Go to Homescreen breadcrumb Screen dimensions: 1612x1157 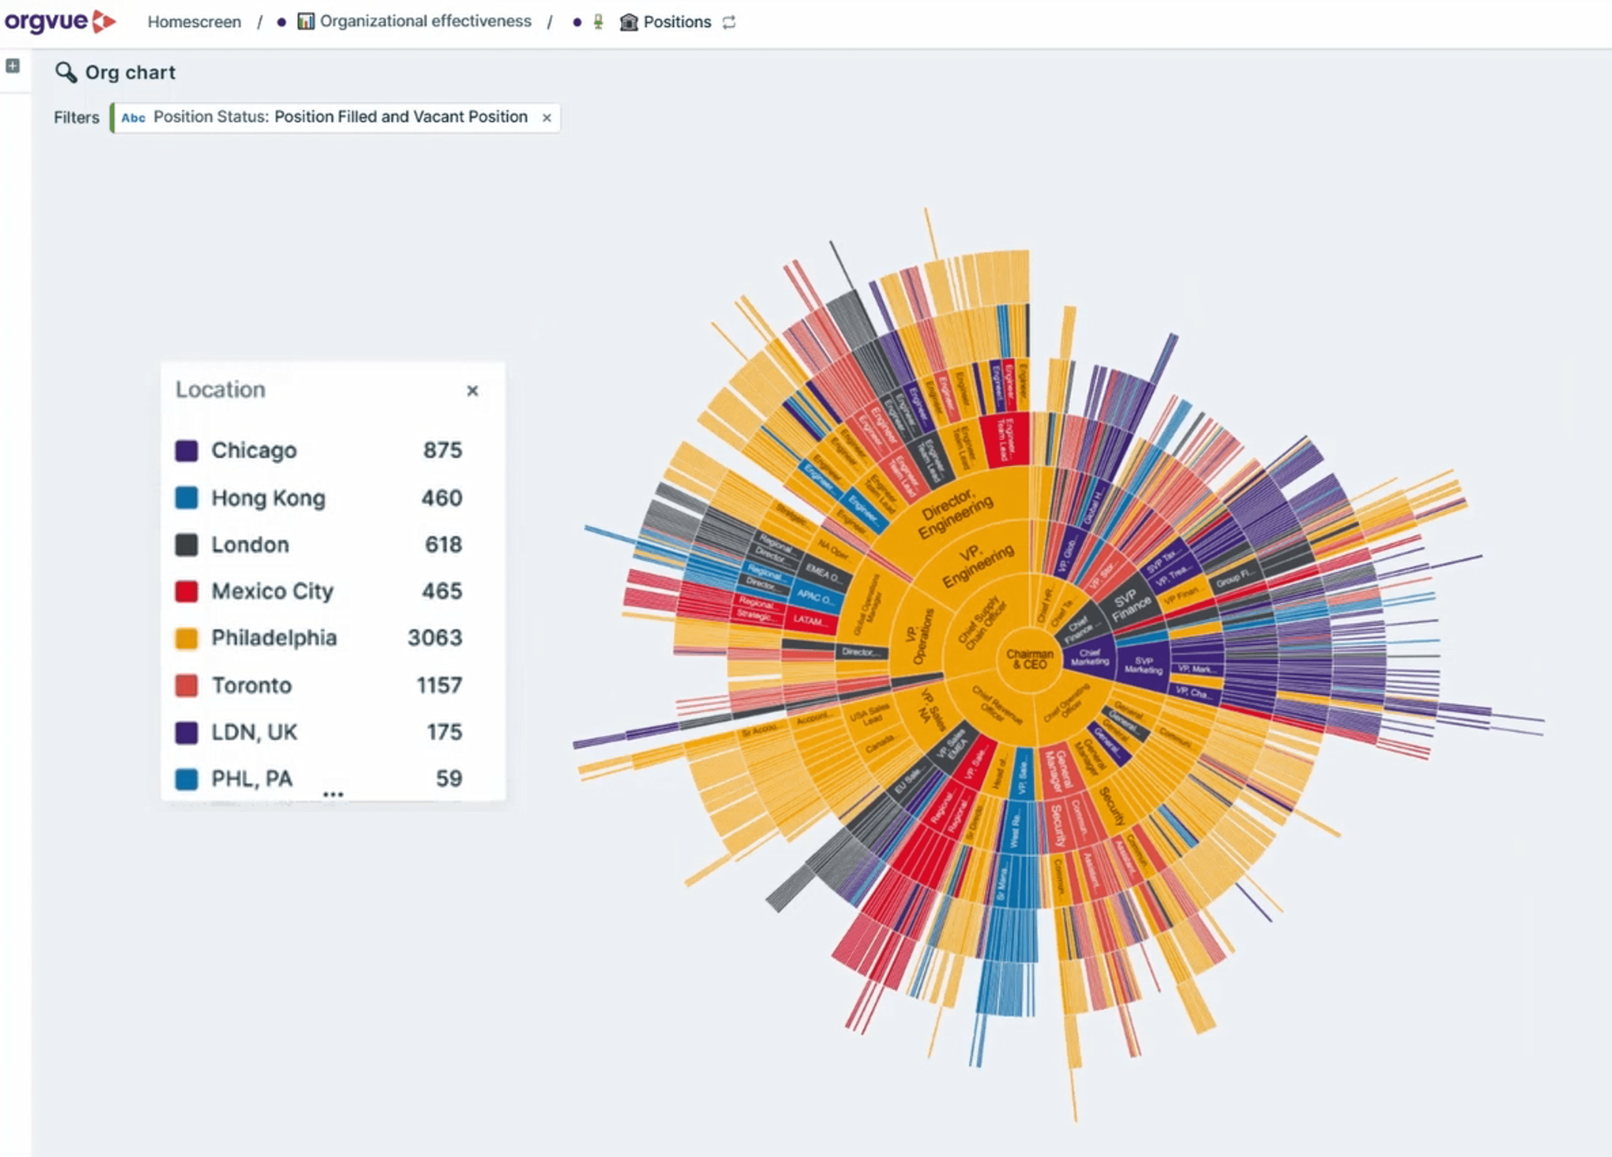(x=194, y=22)
